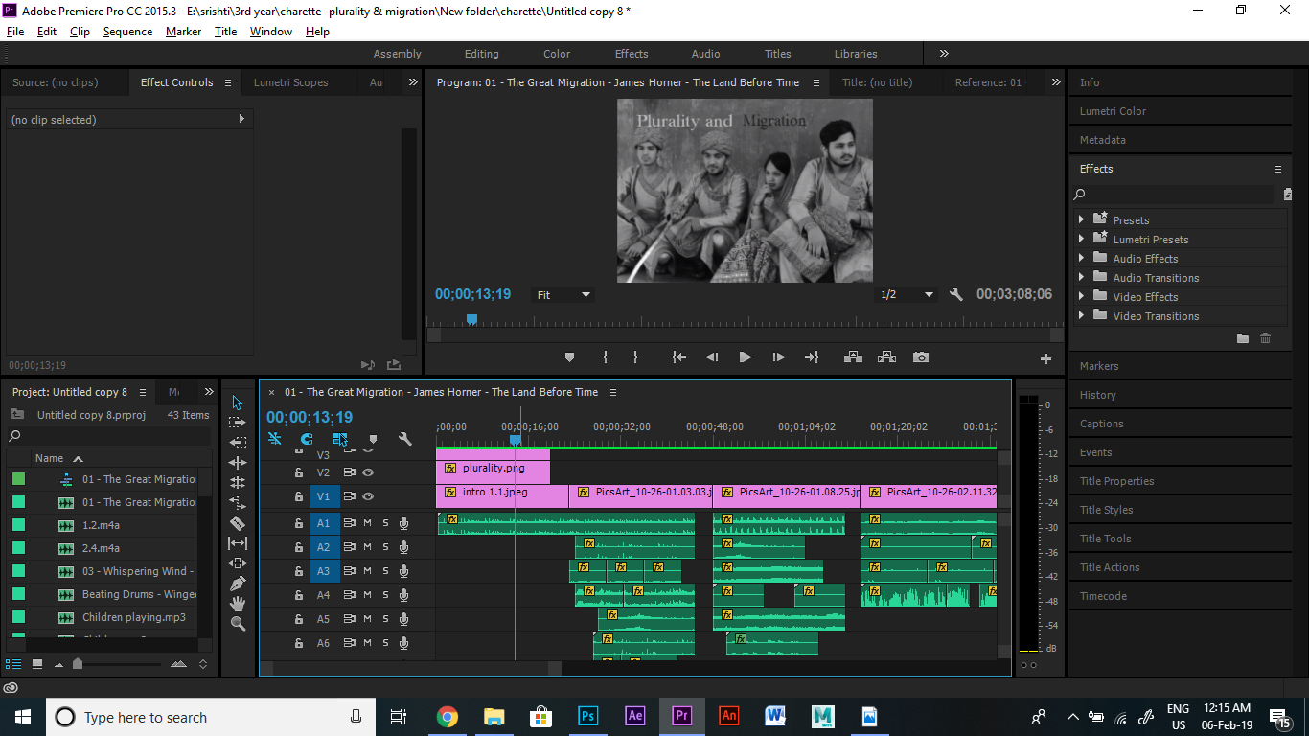The image size is (1309, 736).
Task: Select the Selection arrow tool
Action: [238, 402]
